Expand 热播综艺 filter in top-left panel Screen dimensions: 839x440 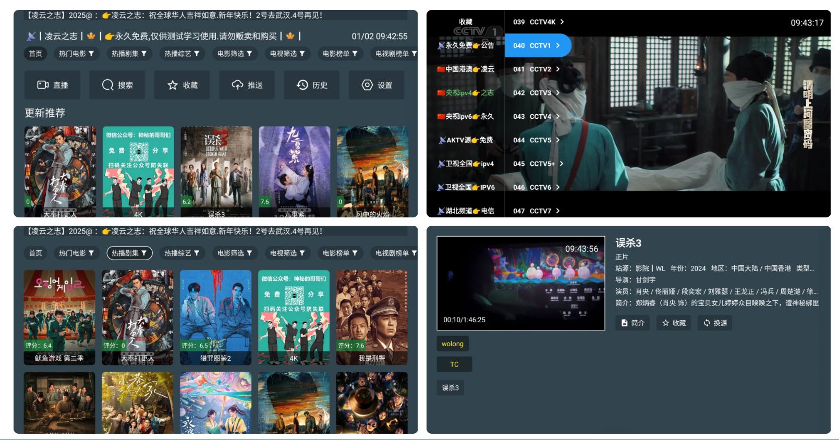click(x=181, y=53)
